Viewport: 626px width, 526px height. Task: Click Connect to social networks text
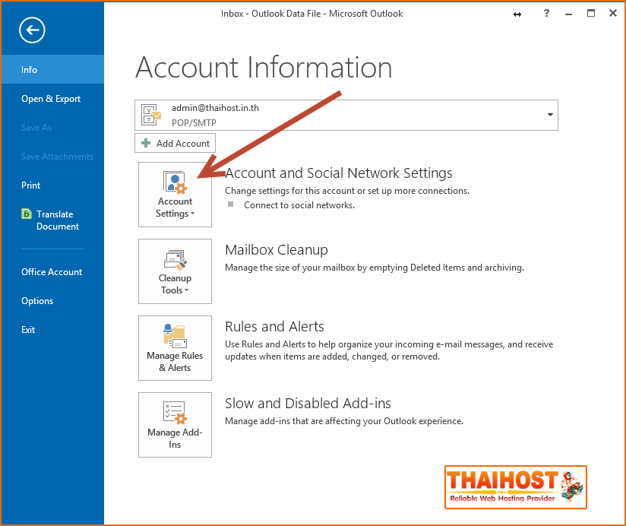click(299, 205)
